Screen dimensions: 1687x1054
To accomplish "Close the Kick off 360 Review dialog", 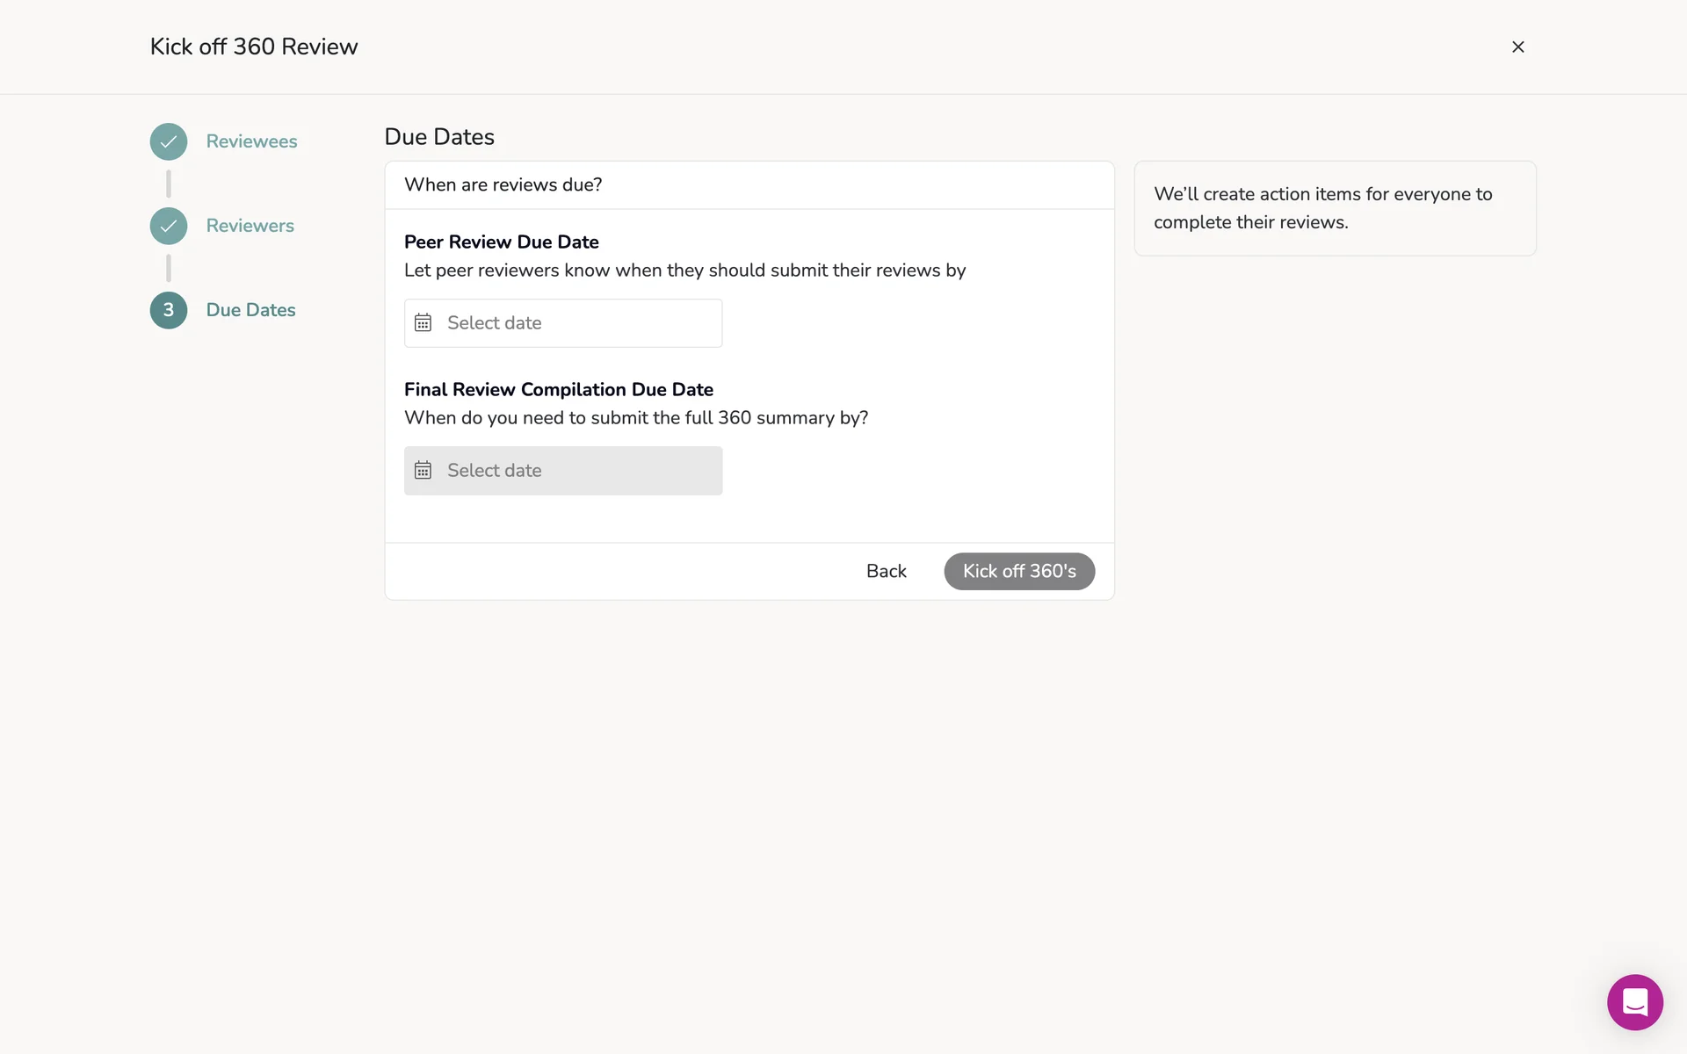I will point(1517,47).
